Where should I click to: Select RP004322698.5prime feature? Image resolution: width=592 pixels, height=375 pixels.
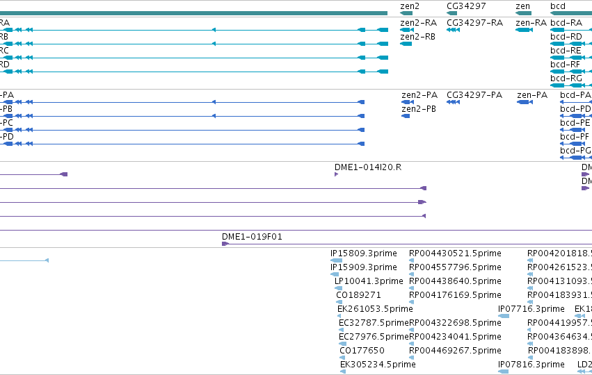pyautogui.click(x=412, y=330)
